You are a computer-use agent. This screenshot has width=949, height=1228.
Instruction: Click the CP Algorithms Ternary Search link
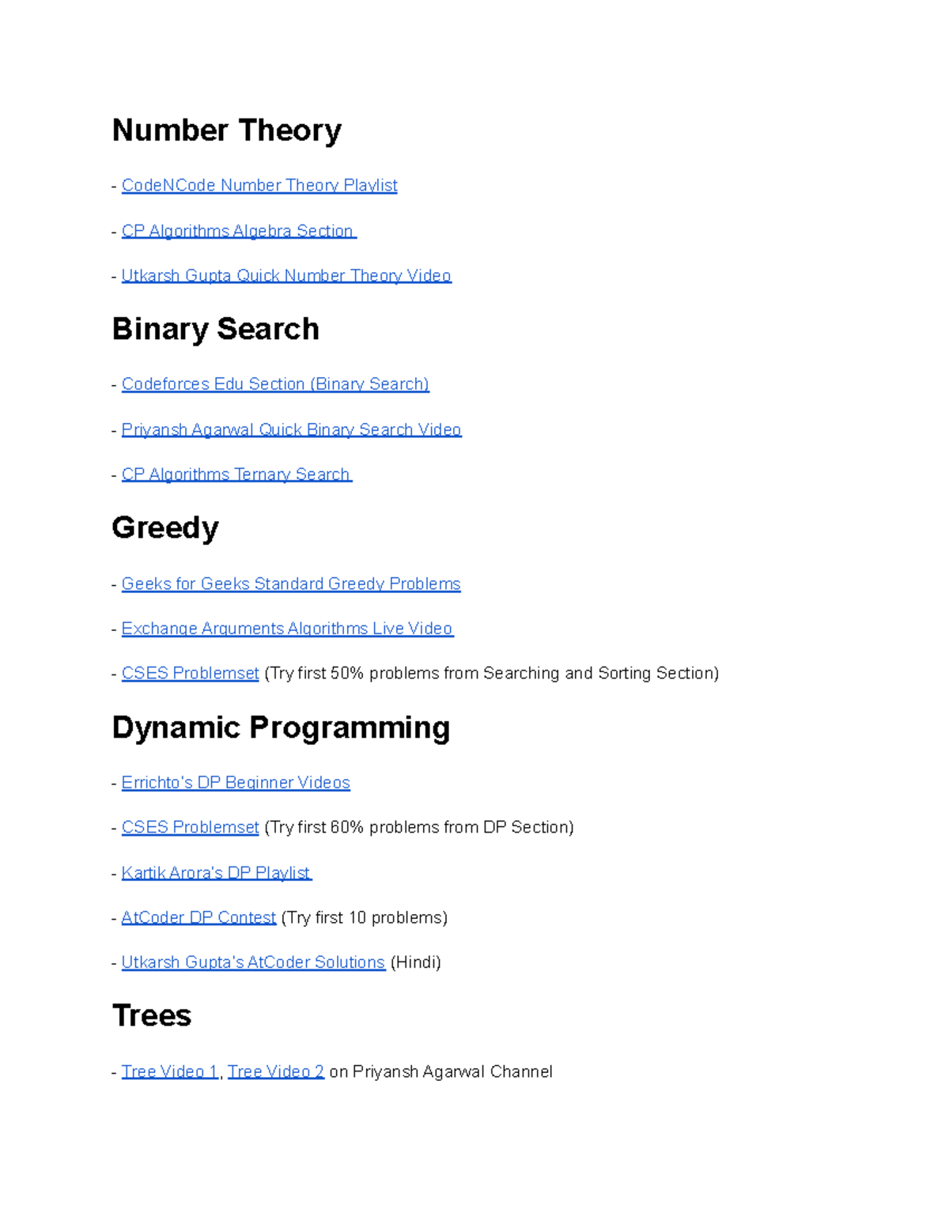tap(236, 474)
